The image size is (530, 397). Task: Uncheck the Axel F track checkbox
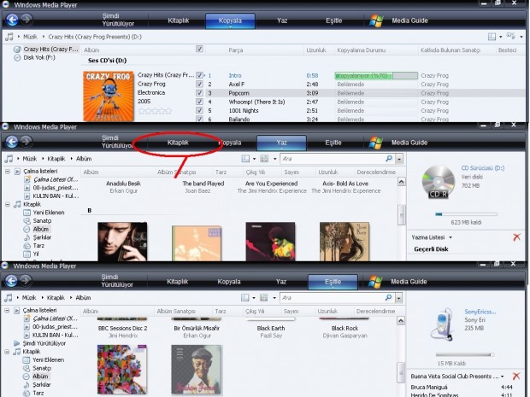tap(199, 84)
